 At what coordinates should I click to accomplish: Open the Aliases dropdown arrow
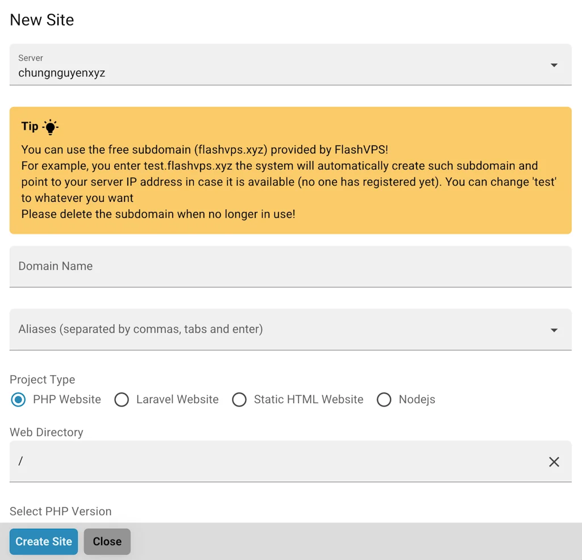(554, 330)
